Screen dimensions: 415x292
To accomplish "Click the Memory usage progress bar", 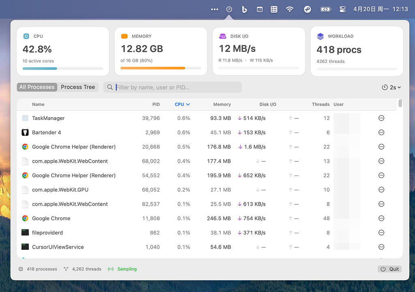I will point(160,68).
